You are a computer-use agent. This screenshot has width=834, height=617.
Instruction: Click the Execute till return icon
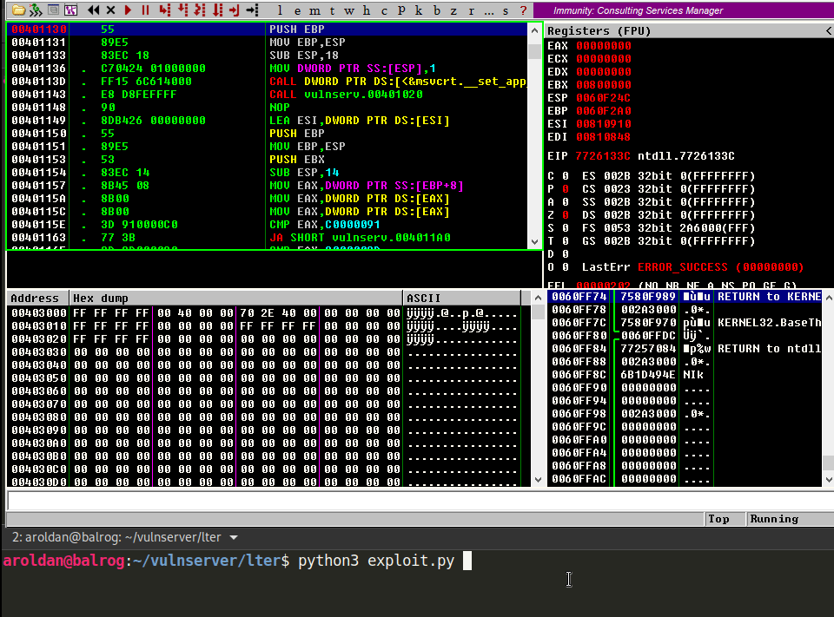[235, 10]
